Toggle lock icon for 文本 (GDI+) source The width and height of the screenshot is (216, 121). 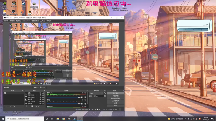[x=43, y=102]
